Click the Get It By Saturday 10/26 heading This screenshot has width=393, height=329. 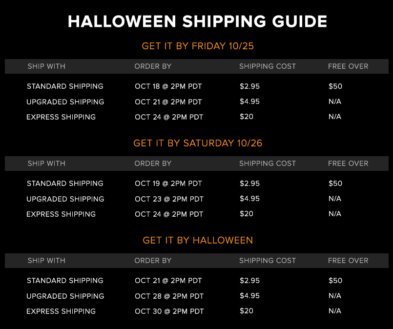(x=198, y=143)
